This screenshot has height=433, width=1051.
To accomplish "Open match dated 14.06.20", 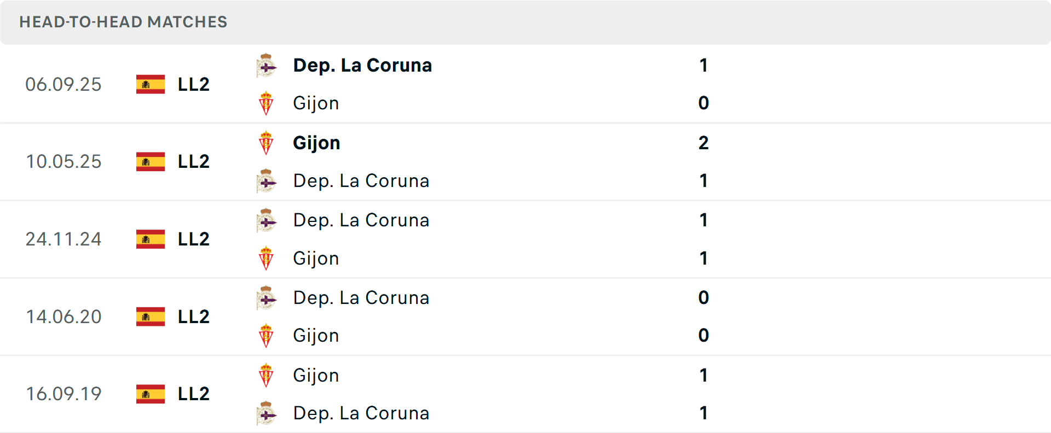I will [63, 317].
